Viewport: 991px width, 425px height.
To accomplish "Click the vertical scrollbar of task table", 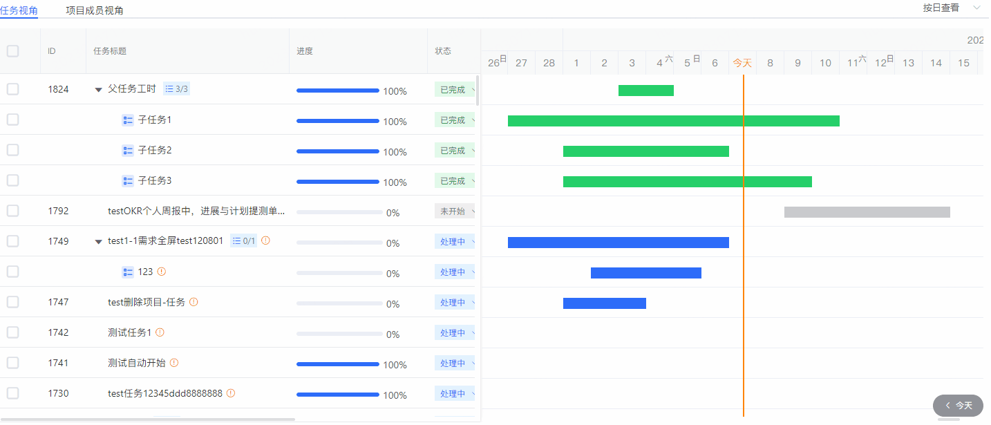I will pyautogui.click(x=478, y=91).
